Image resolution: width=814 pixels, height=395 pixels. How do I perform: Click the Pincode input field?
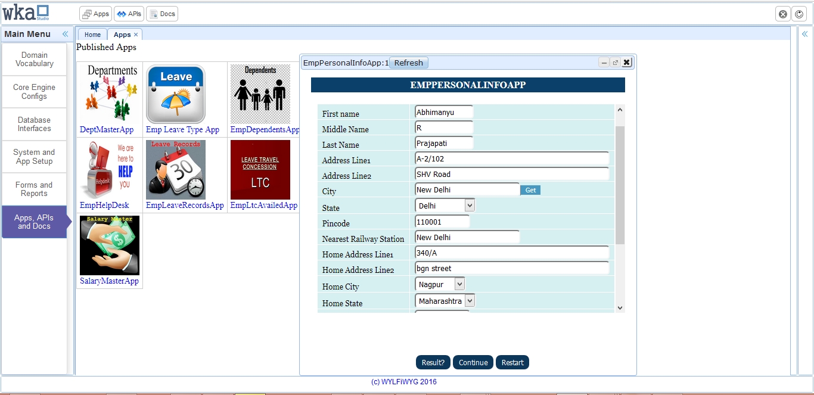coord(442,222)
